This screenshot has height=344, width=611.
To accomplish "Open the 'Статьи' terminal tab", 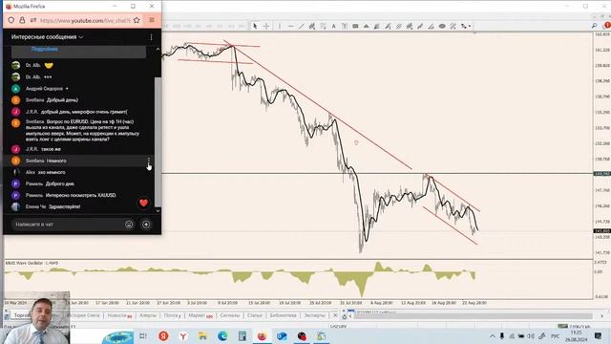I will click(x=255, y=315).
